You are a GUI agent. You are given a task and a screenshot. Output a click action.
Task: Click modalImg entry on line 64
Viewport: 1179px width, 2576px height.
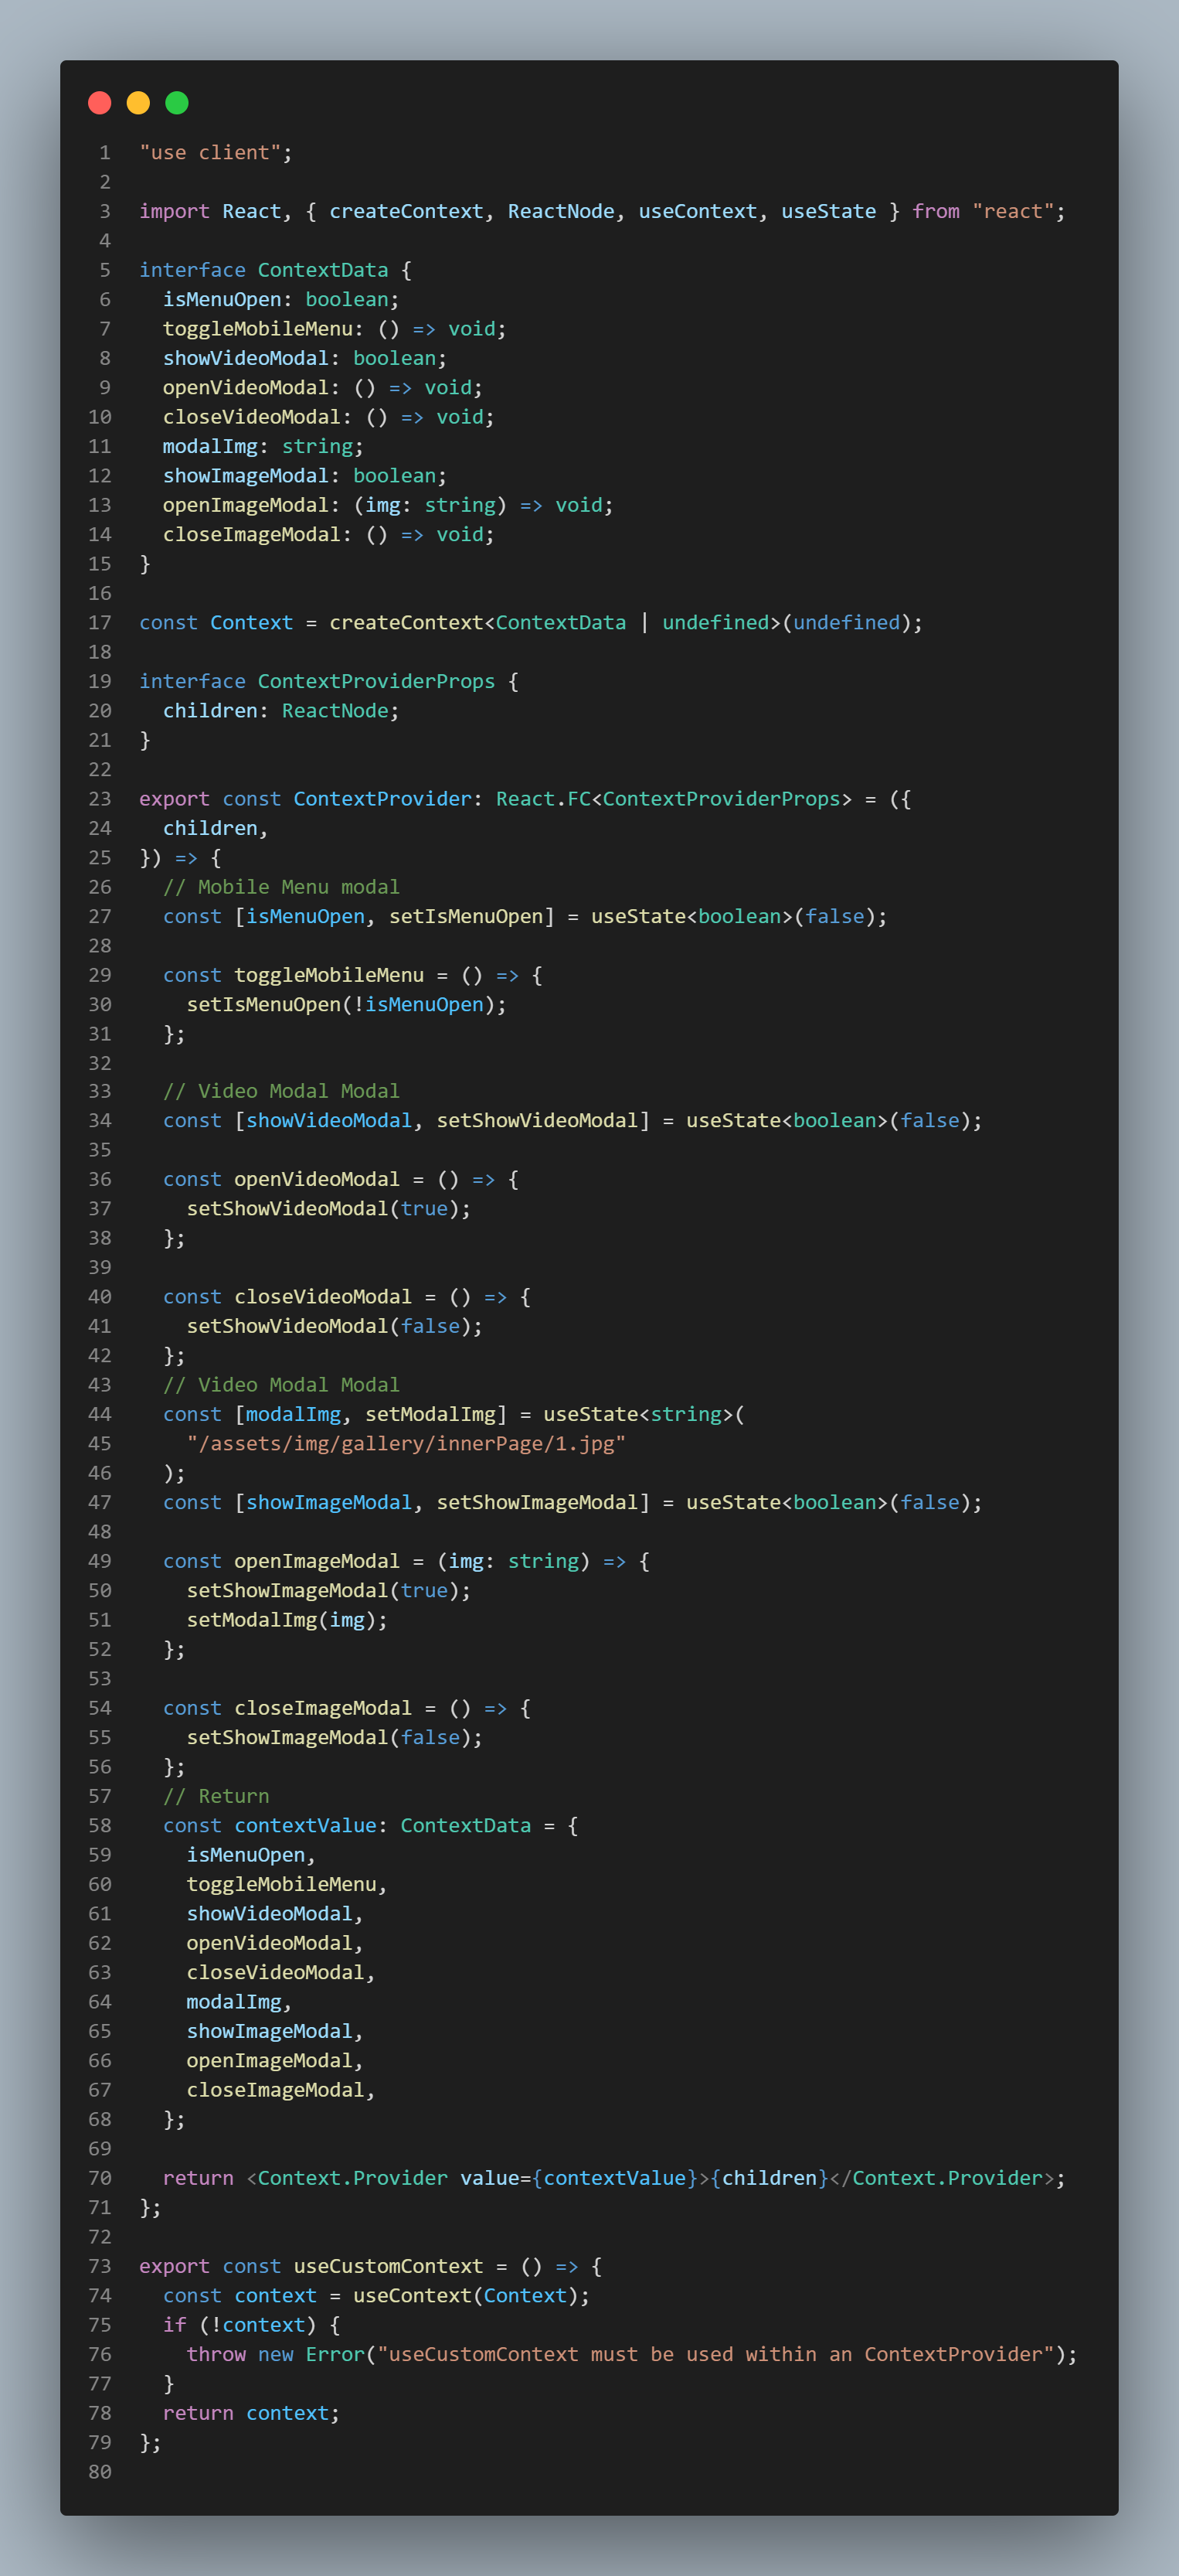point(234,2002)
